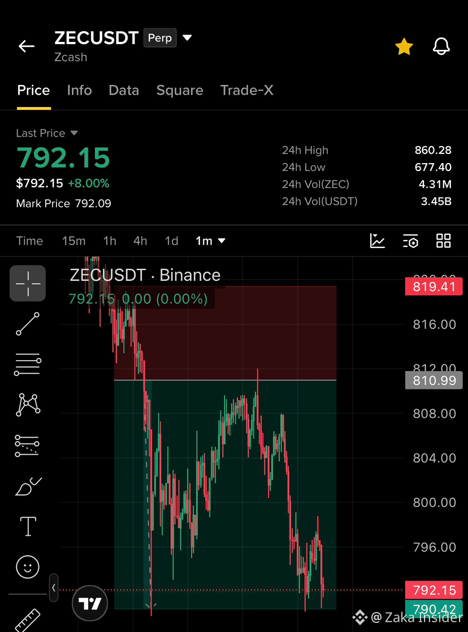Go back using the left arrow
468x632 pixels.
(x=27, y=46)
